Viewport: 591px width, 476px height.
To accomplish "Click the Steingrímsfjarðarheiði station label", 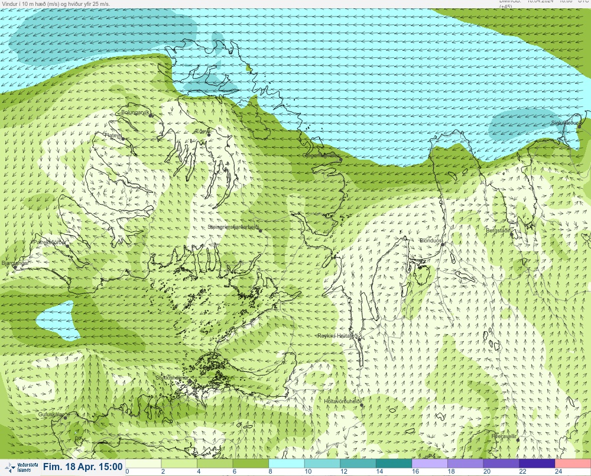I will [x=233, y=227].
